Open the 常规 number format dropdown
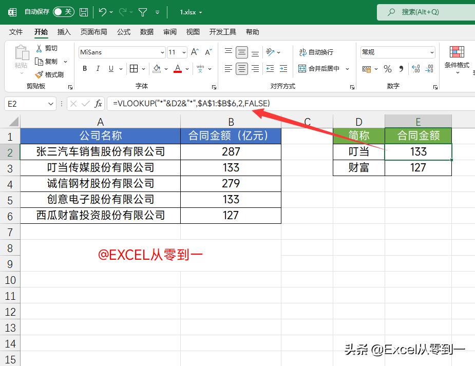The height and width of the screenshot is (366, 475). point(396,52)
